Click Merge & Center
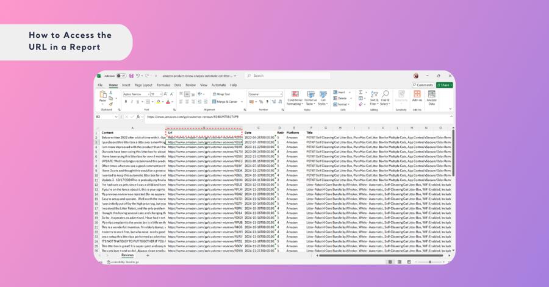Viewport: 549px width, 287px height. [224, 102]
